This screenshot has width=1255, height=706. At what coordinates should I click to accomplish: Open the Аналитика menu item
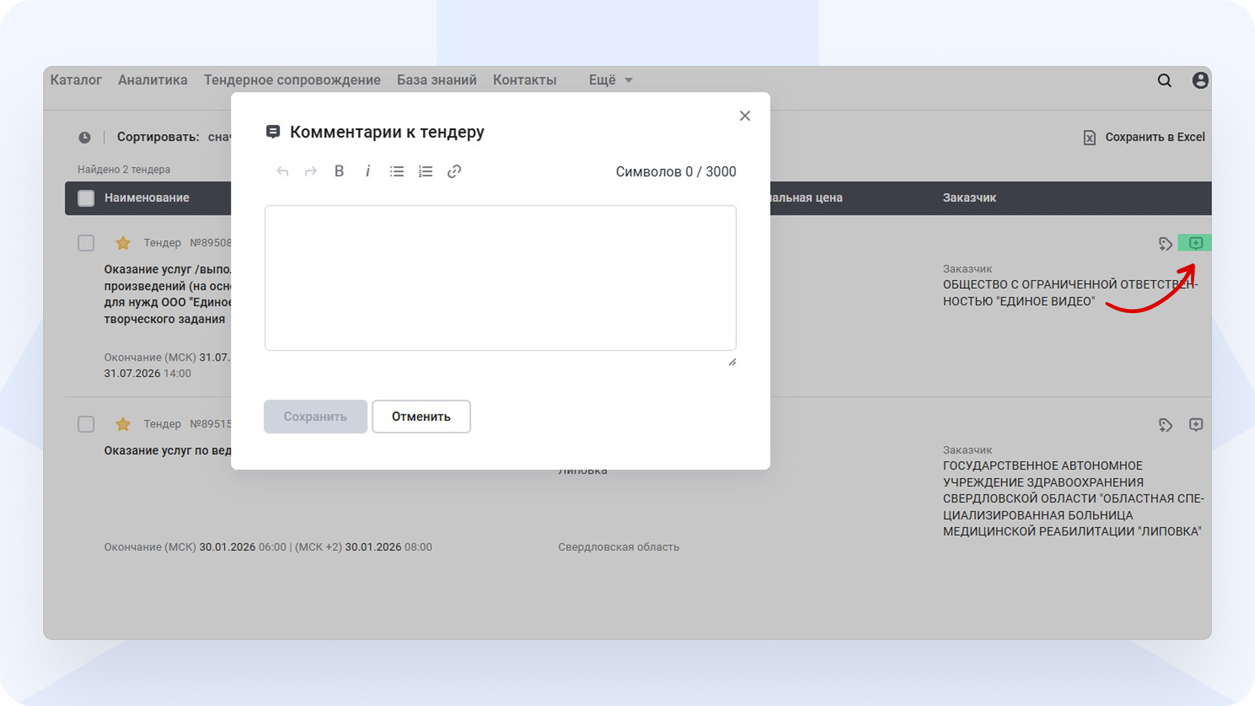point(152,80)
